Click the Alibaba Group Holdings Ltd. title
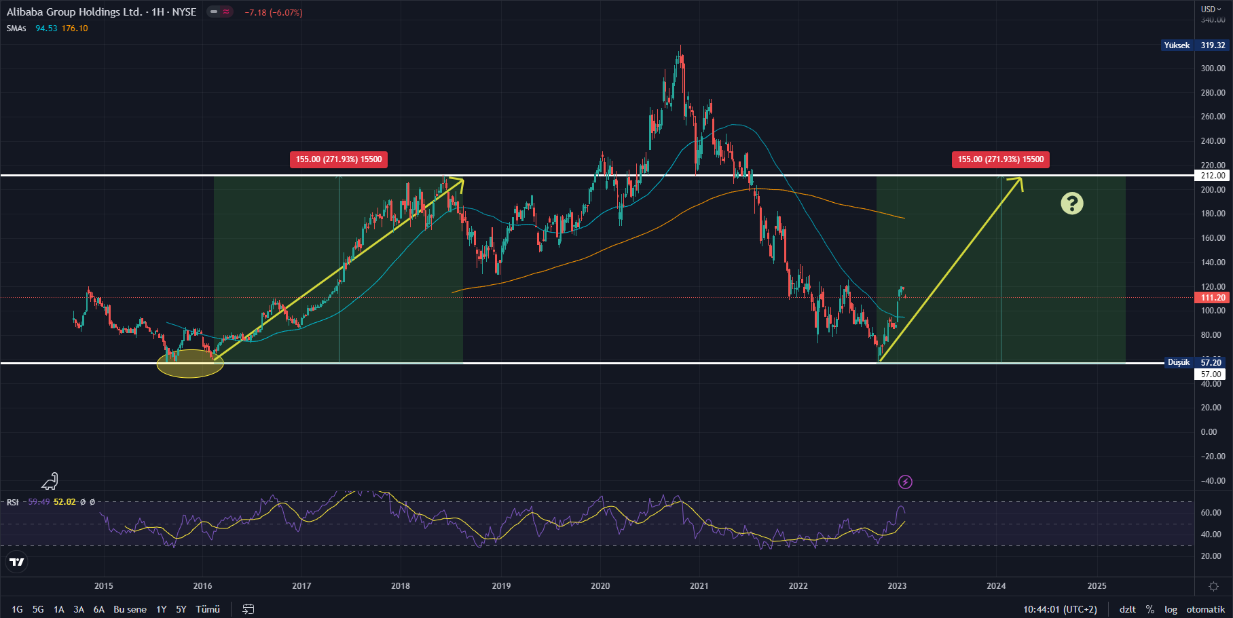The width and height of the screenshot is (1233, 618). [x=75, y=12]
